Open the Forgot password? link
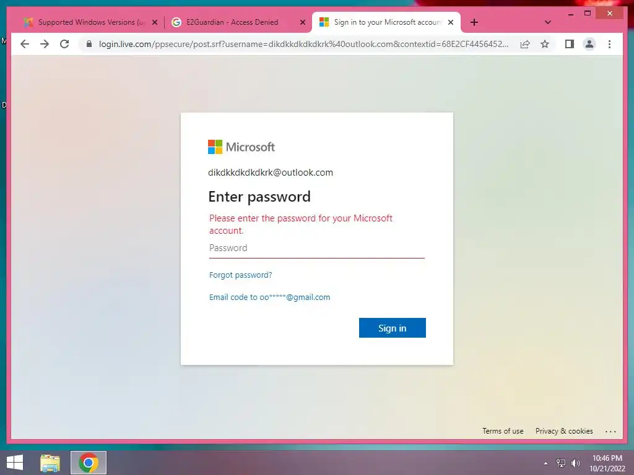 241,275
